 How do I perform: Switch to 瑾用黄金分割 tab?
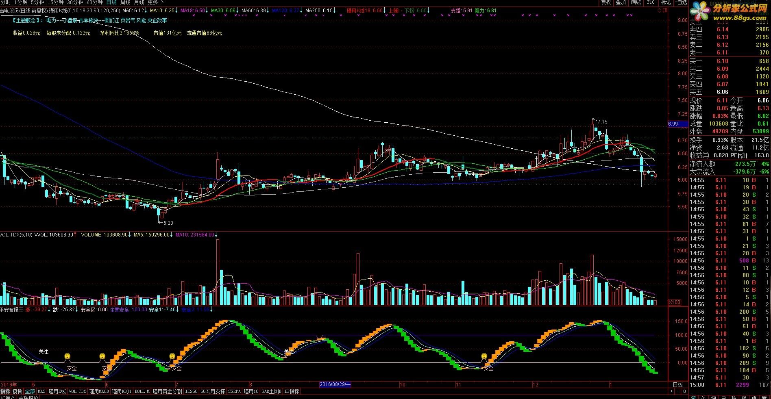coord(168,391)
